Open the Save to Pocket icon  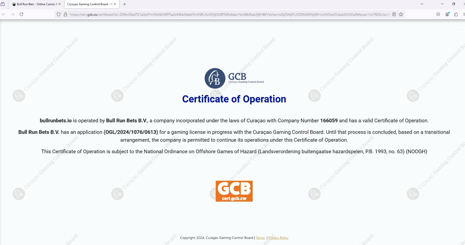point(438,14)
